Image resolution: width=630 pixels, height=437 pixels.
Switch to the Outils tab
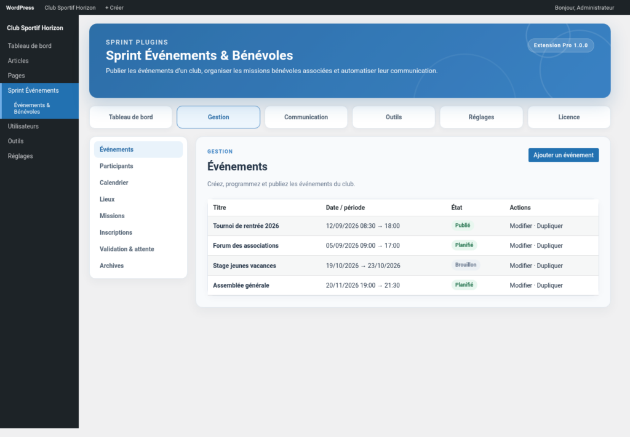pos(393,117)
